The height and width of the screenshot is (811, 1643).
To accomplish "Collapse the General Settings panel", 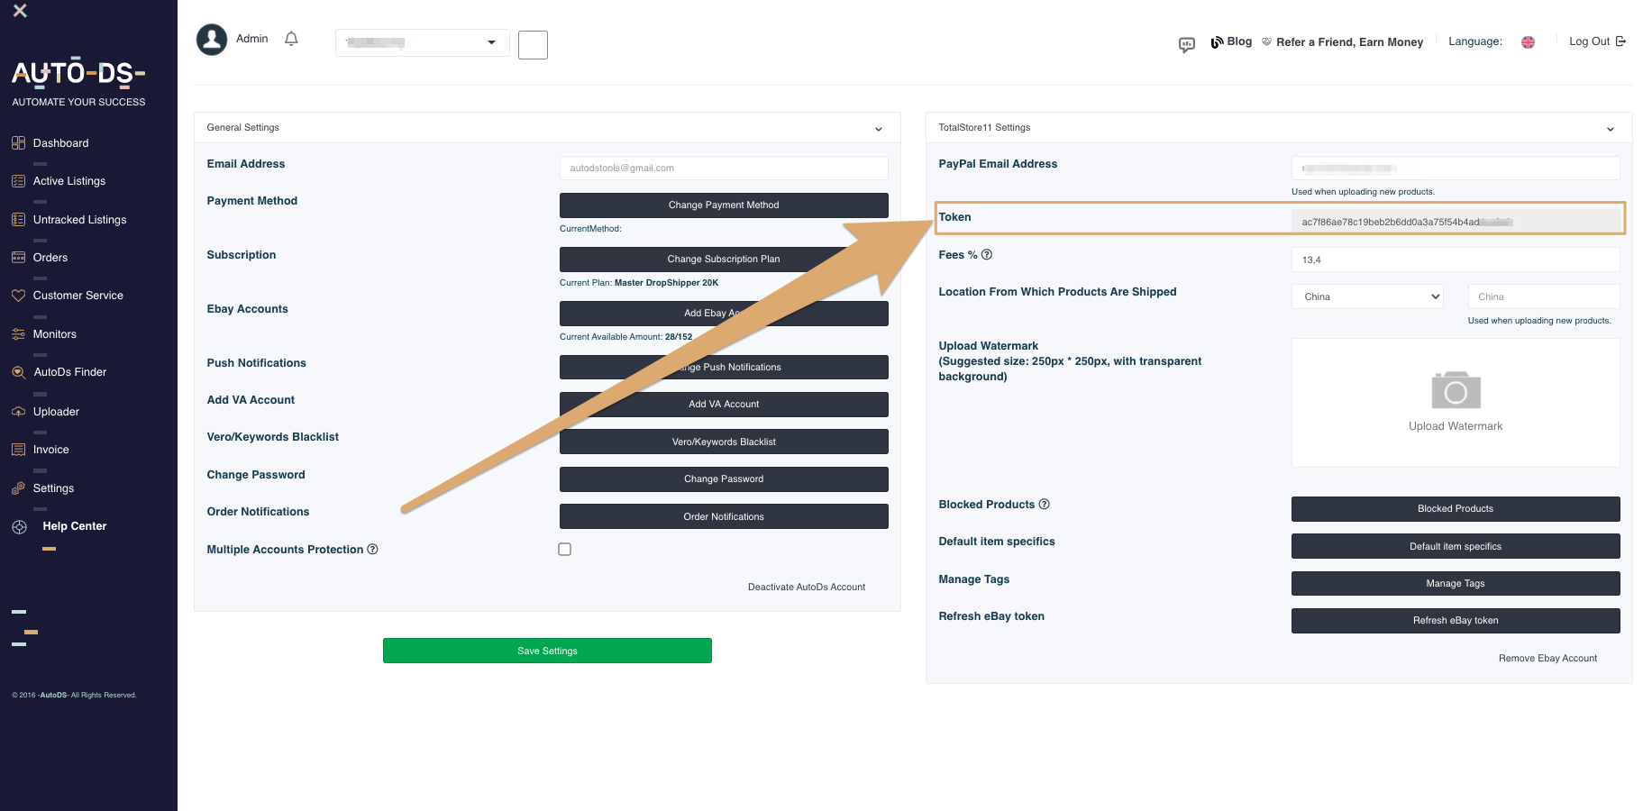I will pos(879,129).
